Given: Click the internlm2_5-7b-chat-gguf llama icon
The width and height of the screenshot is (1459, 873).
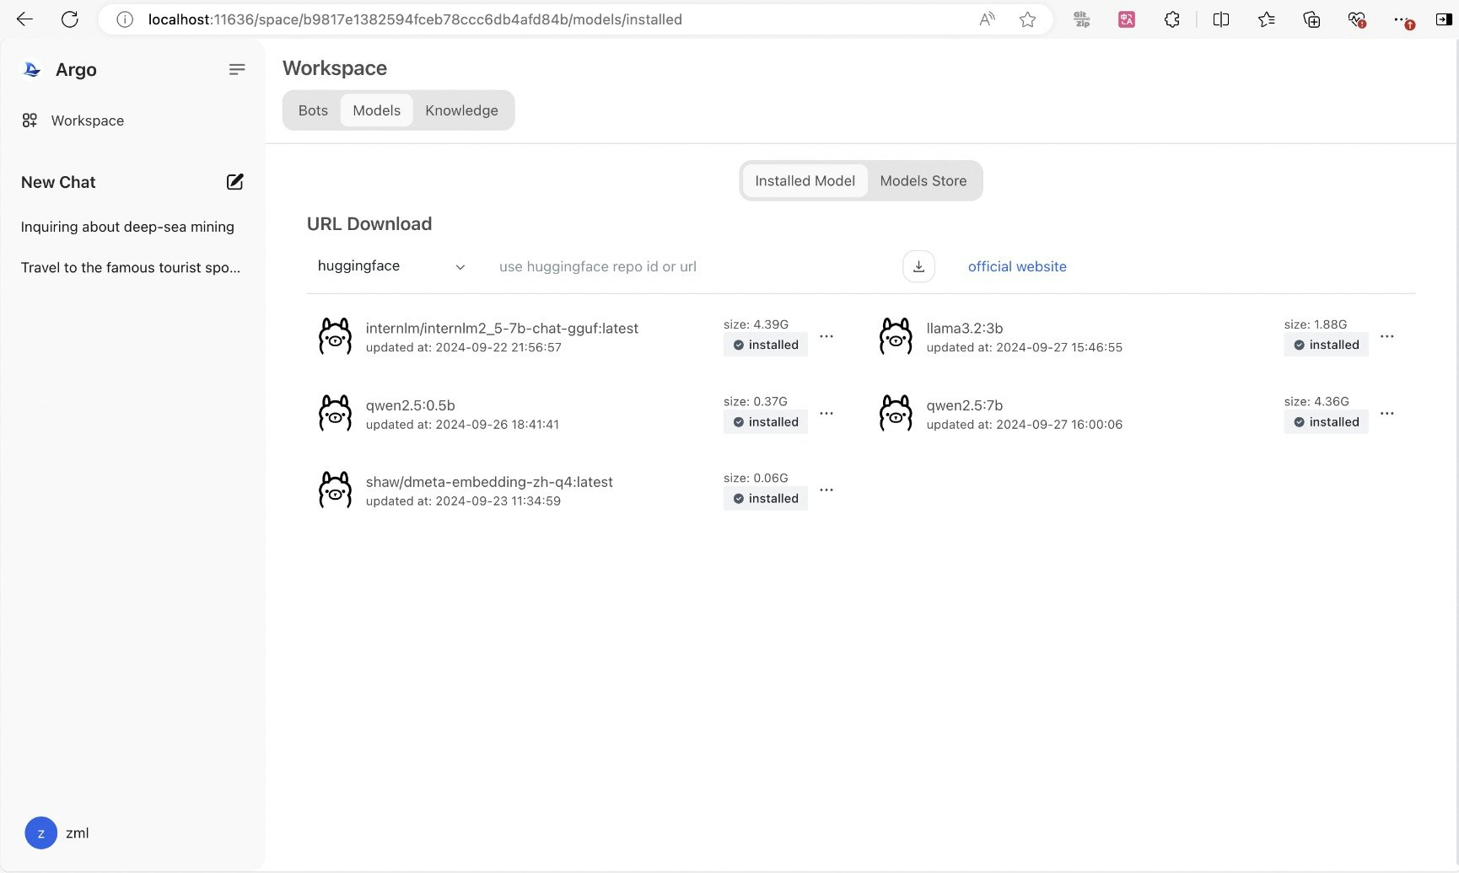Looking at the screenshot, I should (335, 336).
